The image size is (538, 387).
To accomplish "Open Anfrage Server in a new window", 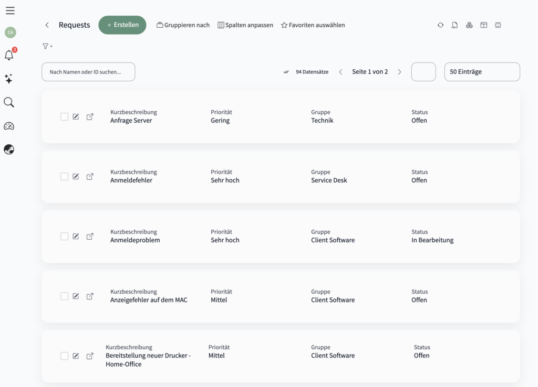I will (x=90, y=117).
